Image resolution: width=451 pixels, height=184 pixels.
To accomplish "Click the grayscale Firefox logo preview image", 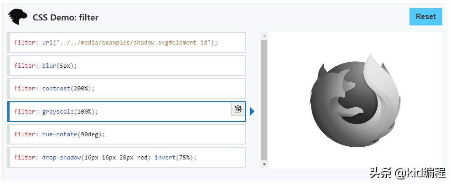I will 355,100.
